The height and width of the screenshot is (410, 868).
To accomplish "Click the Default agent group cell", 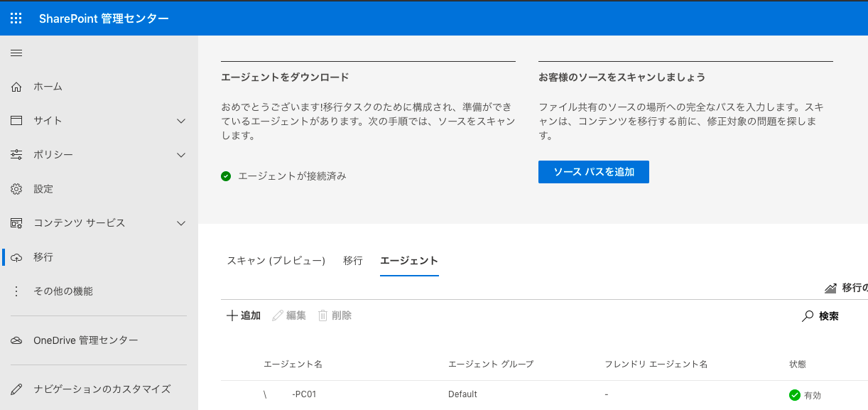I will pyautogui.click(x=462, y=394).
